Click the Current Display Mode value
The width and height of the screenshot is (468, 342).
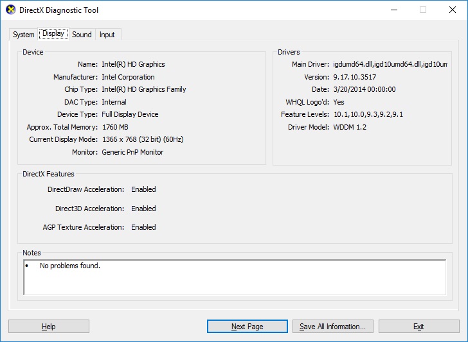click(143, 139)
